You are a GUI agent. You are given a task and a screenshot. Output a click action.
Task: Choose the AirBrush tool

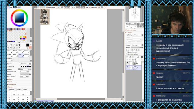point(15,52)
